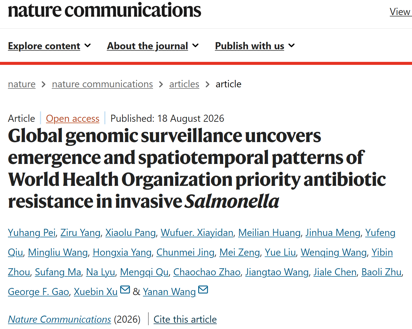Click Cite this article link
This screenshot has height=329, width=412.
pos(185,319)
